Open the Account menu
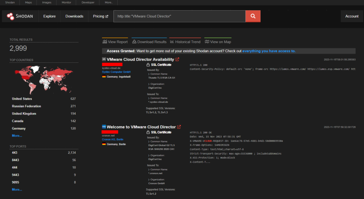364x199 pixels. click(352, 16)
